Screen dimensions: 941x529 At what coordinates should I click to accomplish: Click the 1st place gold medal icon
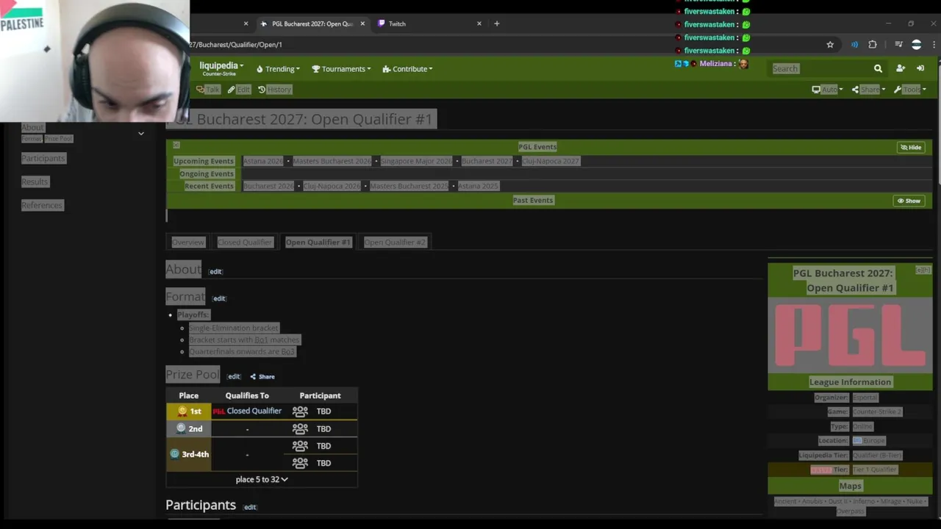click(182, 411)
